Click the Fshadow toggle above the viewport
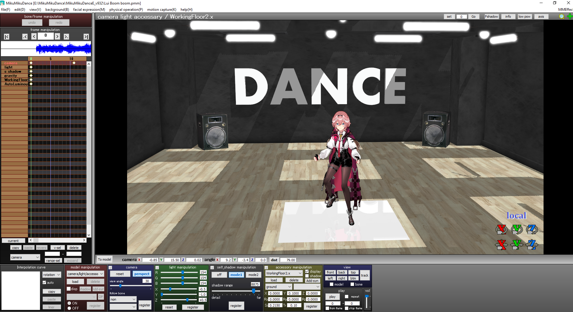This screenshot has height=312, width=573. tap(491, 17)
